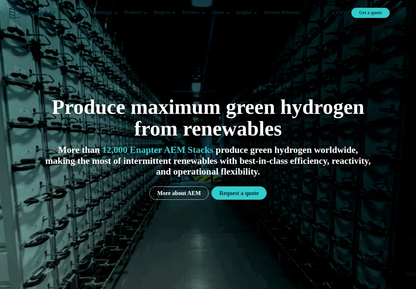Open the Insights menu item
Viewport: 416px width, 289px height.
(x=244, y=12)
